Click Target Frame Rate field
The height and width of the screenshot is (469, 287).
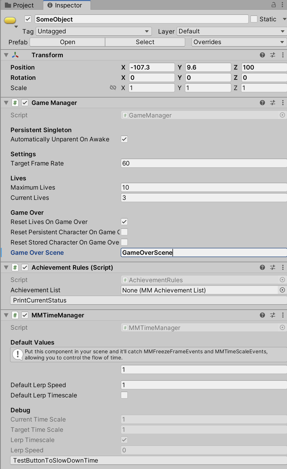coord(204,163)
